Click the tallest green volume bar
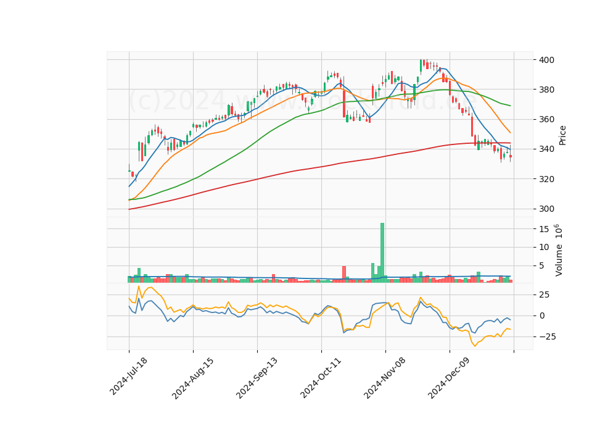The image size is (592, 426). [382, 253]
